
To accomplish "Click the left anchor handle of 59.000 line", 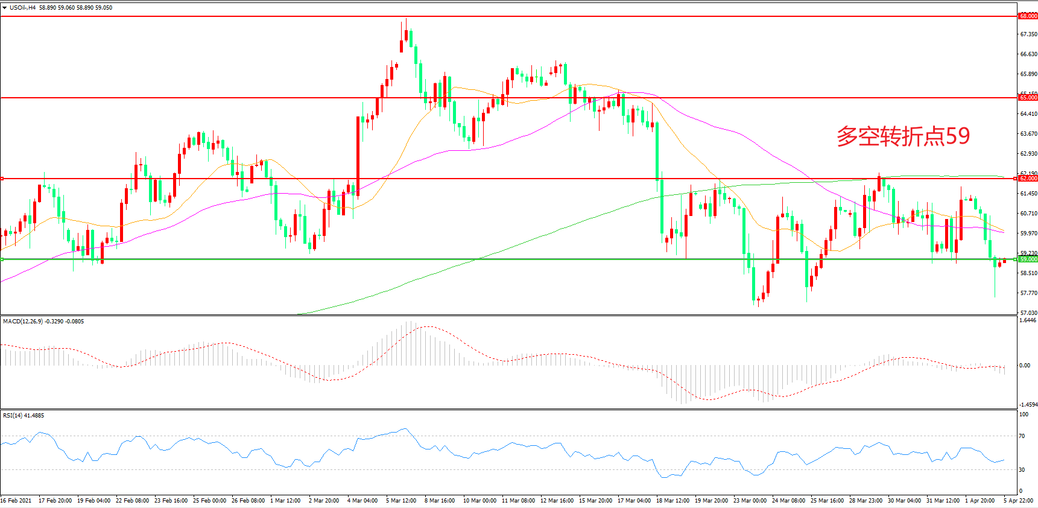I will coord(2,259).
